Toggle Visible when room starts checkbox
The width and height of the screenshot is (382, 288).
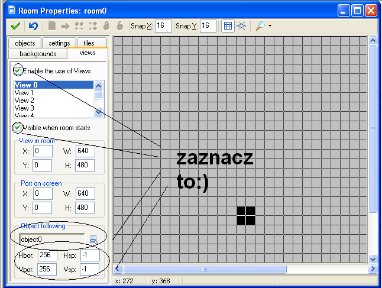pyautogui.click(x=18, y=128)
